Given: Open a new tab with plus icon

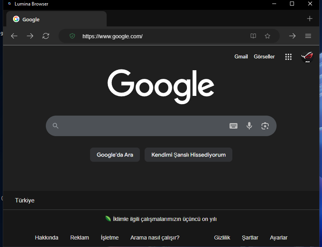Looking at the screenshot, I should 310,19.
